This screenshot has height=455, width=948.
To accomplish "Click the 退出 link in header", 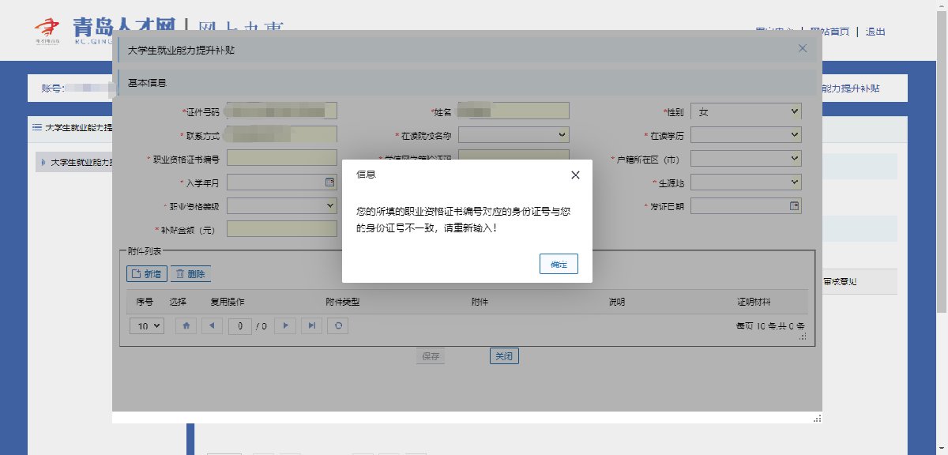I will 875,32.
